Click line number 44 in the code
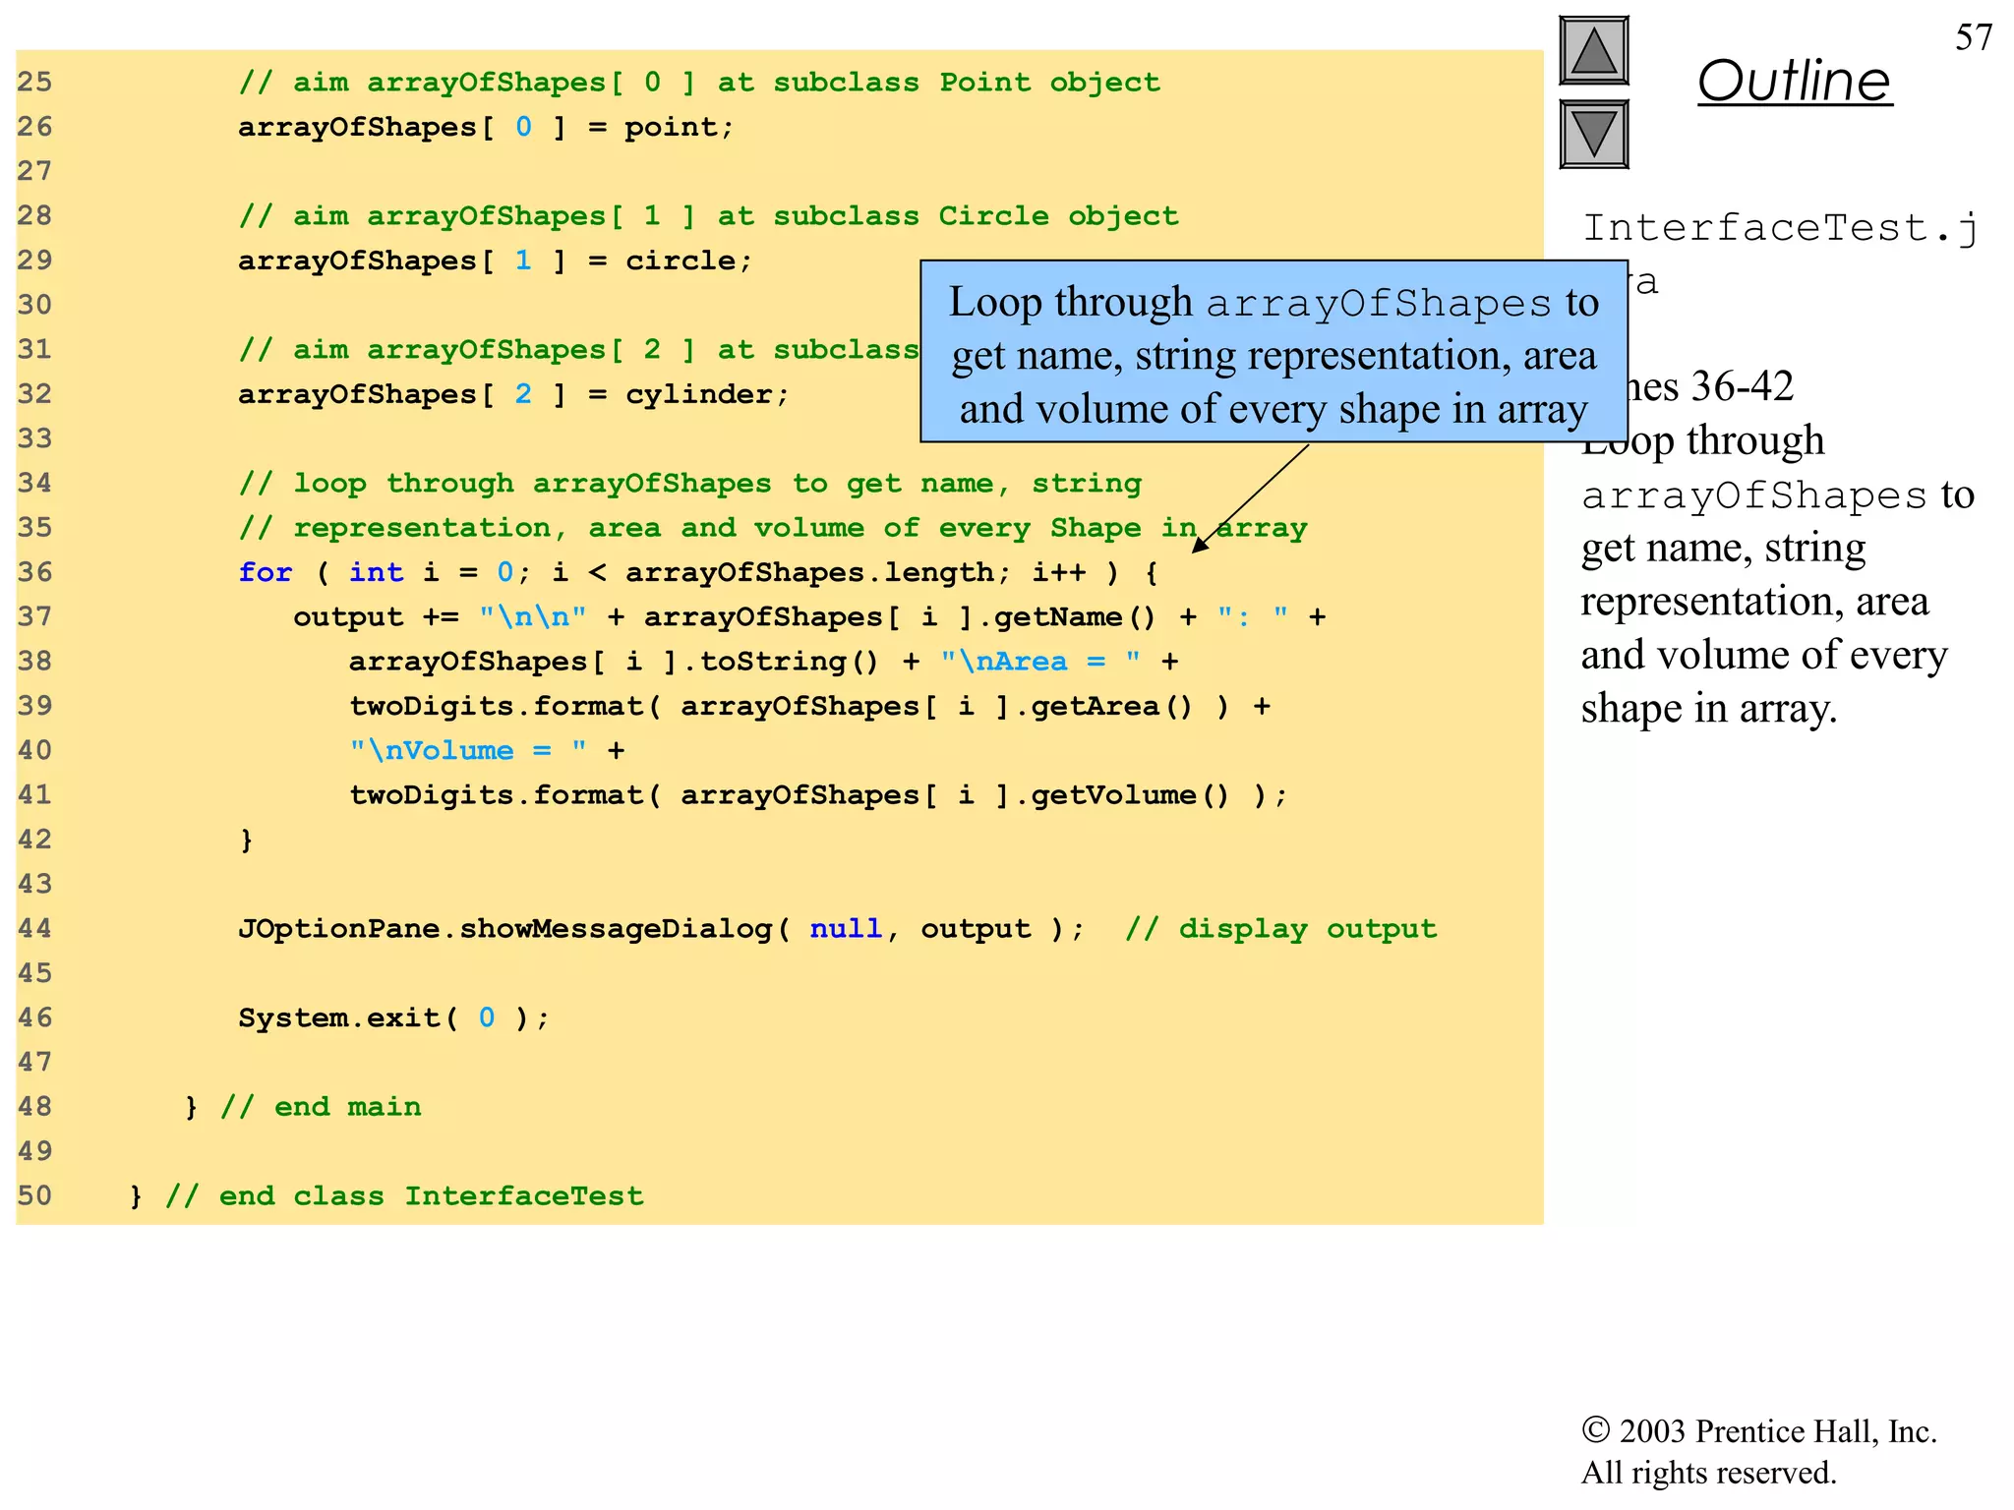Image resolution: width=2014 pixels, height=1510 pixels. 34,928
